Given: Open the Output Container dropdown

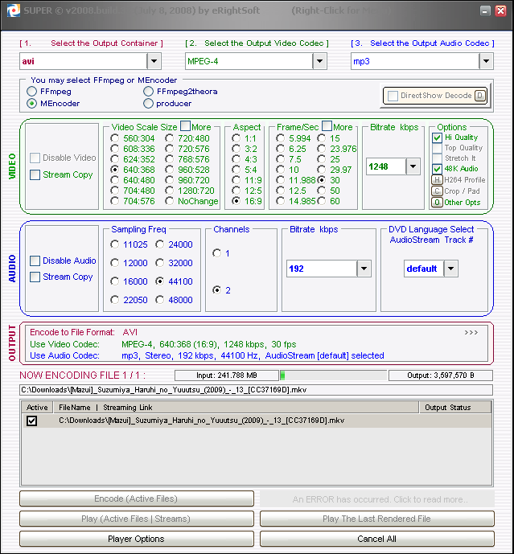Looking at the screenshot, I should pos(154,61).
